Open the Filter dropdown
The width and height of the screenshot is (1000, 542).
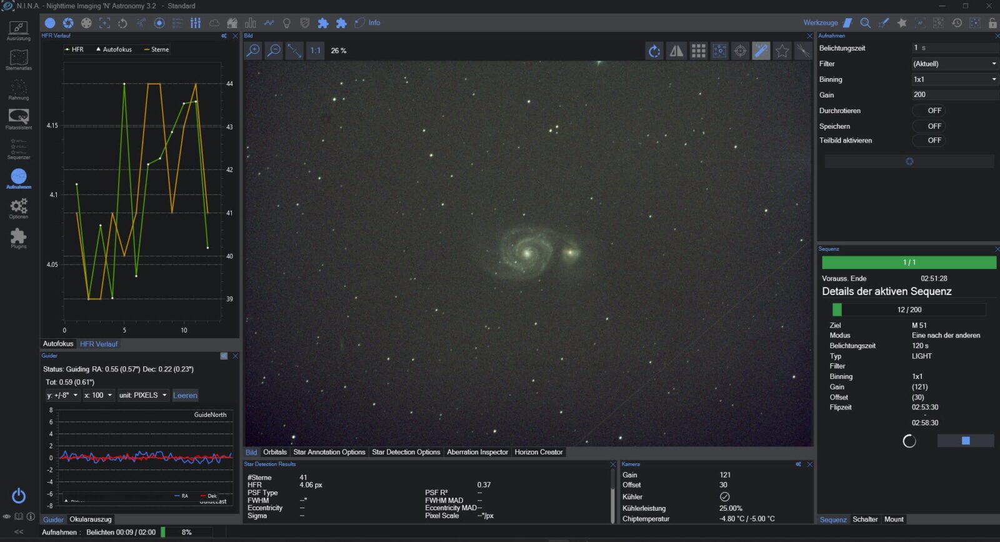click(954, 64)
